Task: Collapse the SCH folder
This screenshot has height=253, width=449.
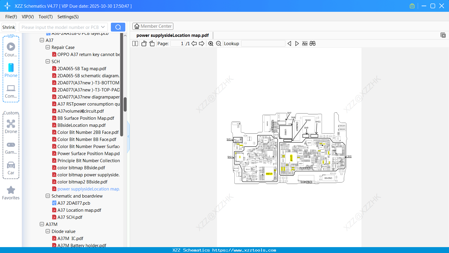Action: [48, 61]
